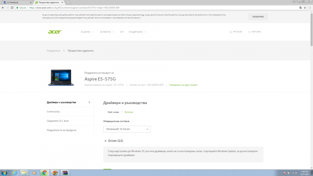Open Подробности за продукта sidebar item
Screen dimensions: 313x176
[x=61, y=130]
